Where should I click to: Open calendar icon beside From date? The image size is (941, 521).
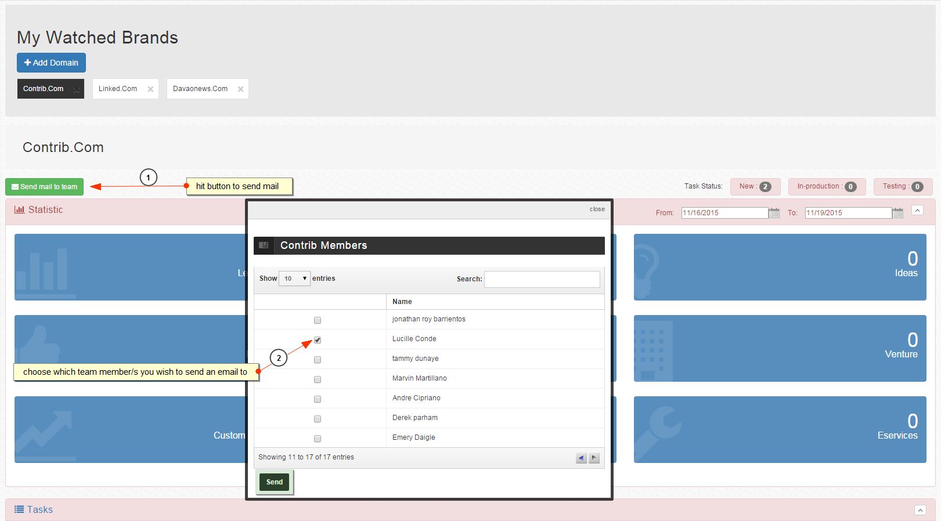pyautogui.click(x=774, y=213)
